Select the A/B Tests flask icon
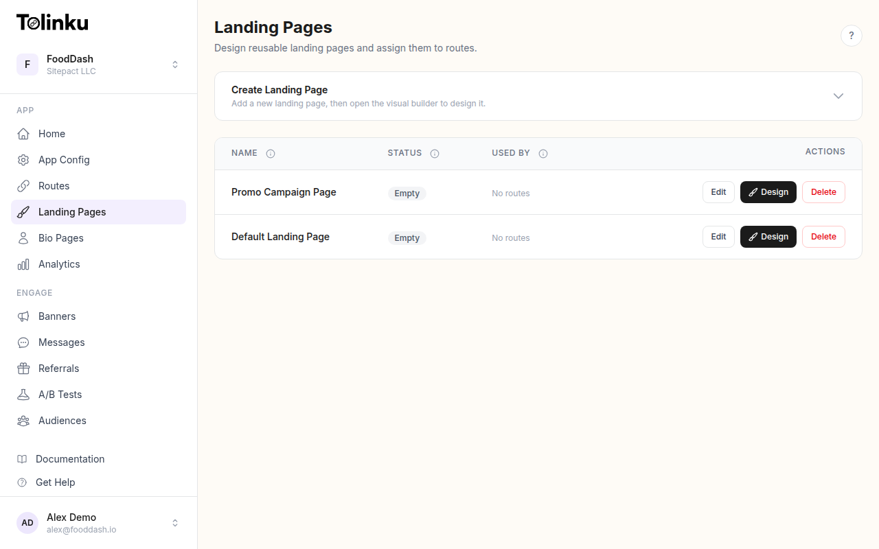Screen dimensions: 879x549 (x=23, y=394)
